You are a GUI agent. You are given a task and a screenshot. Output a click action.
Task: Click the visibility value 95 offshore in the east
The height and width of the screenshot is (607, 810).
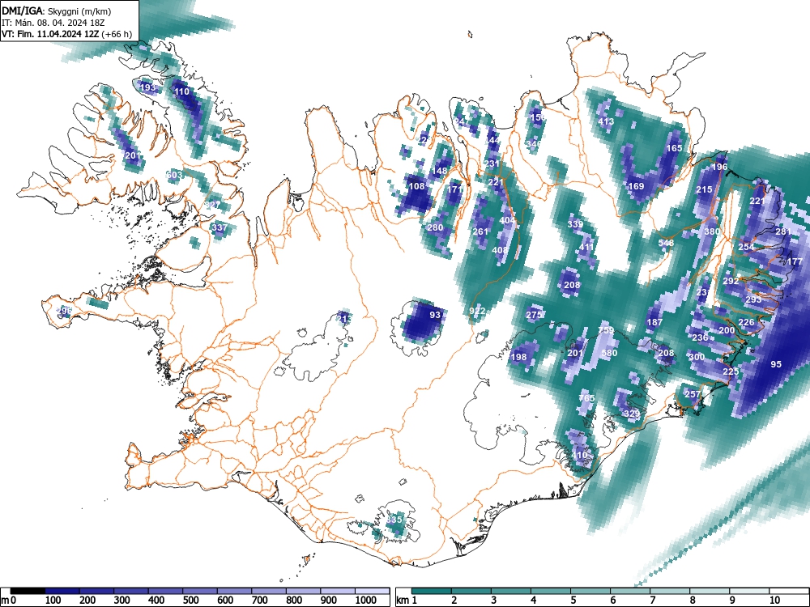click(776, 364)
